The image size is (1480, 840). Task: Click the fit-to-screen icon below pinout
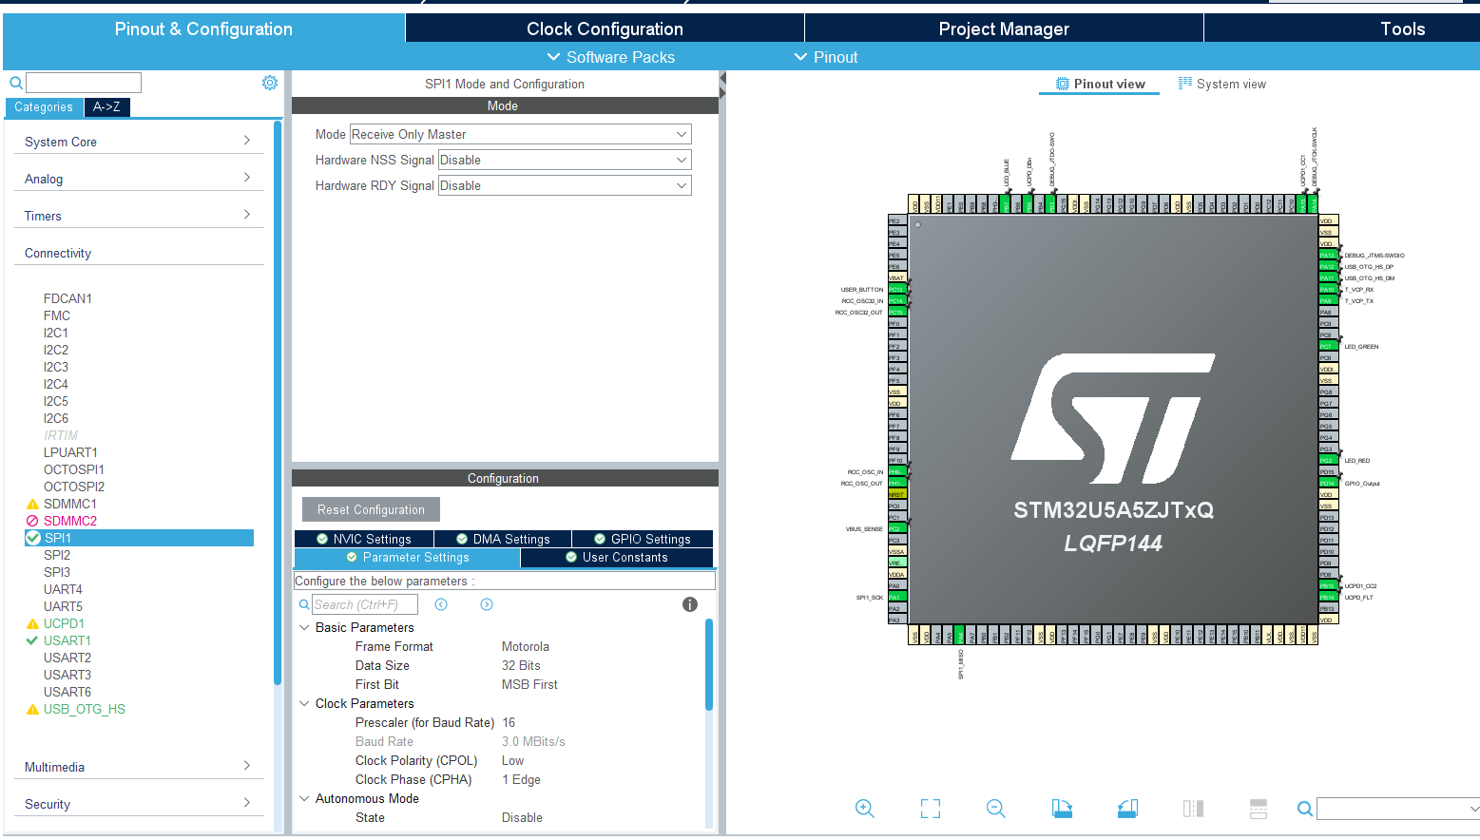(x=931, y=809)
